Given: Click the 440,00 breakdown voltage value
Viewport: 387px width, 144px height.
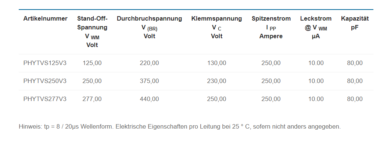Looking at the screenshot, I should (149, 99).
